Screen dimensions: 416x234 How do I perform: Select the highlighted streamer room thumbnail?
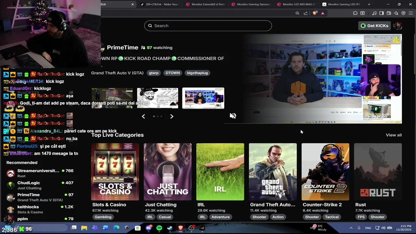[x=203, y=98]
